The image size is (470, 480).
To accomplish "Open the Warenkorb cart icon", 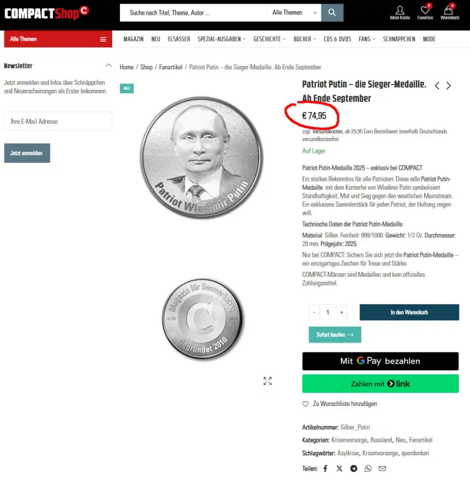I will [449, 12].
